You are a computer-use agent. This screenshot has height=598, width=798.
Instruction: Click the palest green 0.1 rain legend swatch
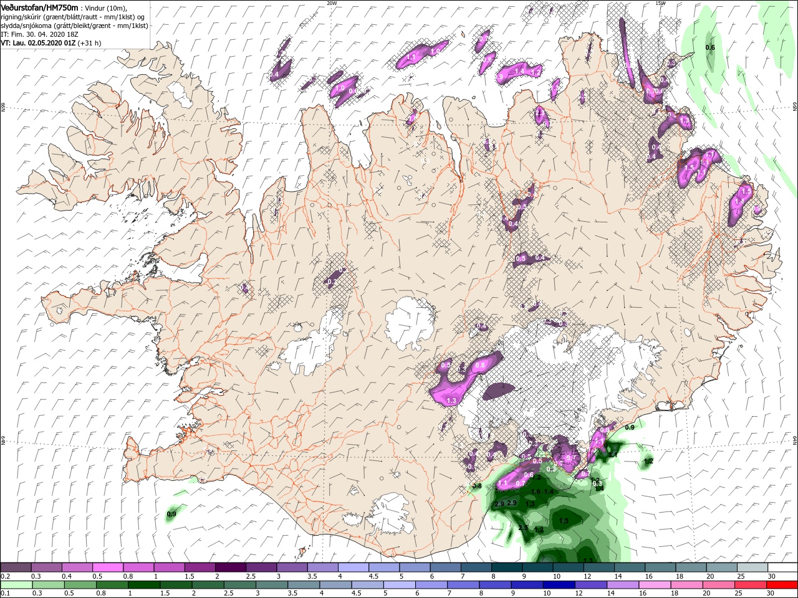tap(16, 585)
